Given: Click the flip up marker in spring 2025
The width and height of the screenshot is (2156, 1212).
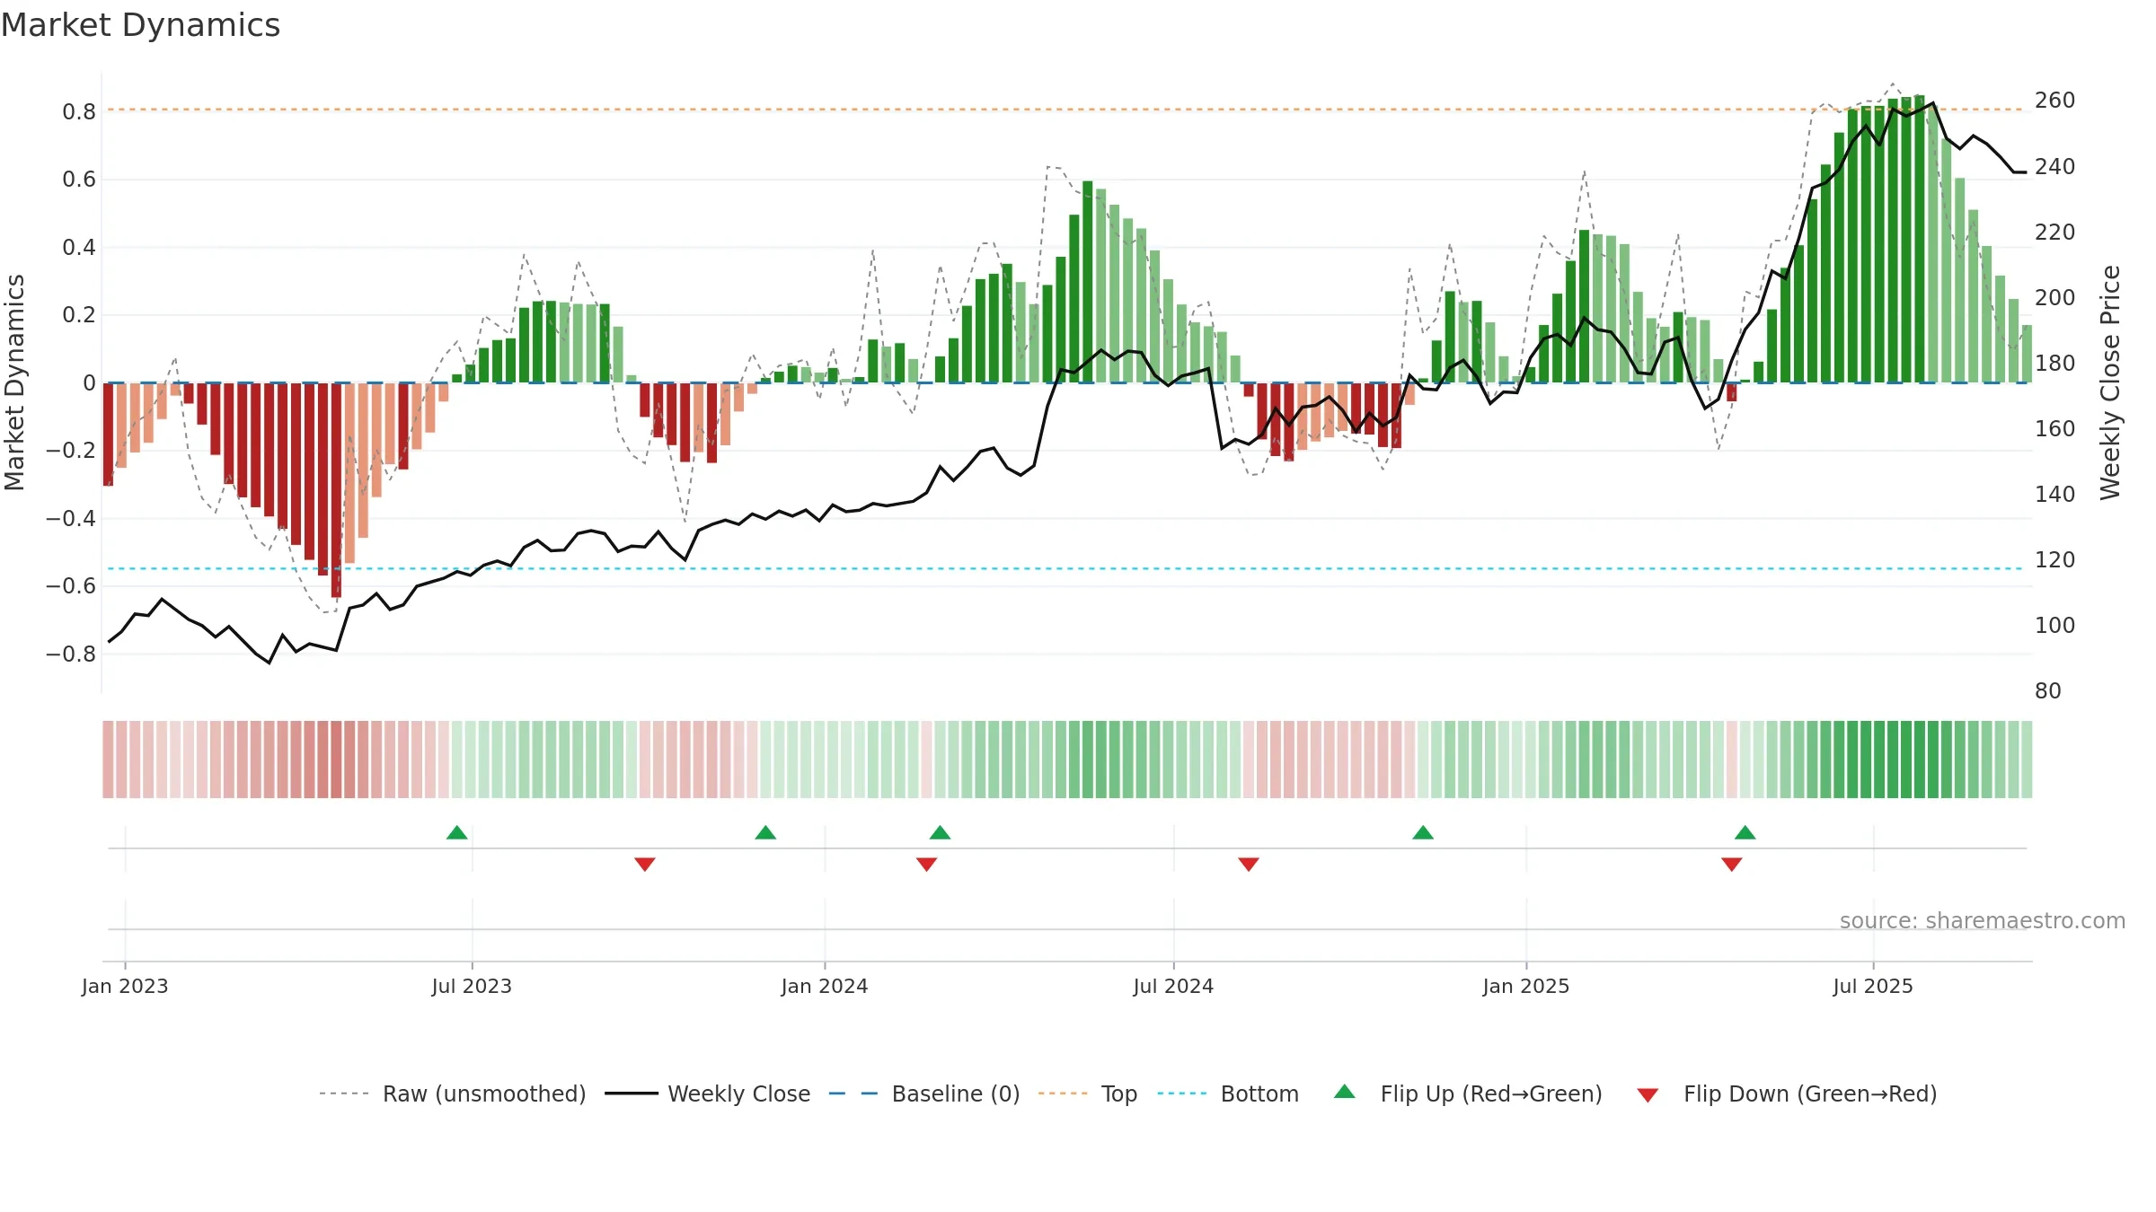Looking at the screenshot, I should (1745, 832).
